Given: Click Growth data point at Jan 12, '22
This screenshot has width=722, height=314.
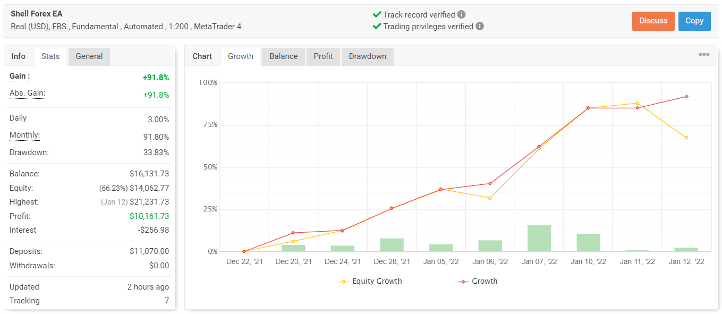Looking at the screenshot, I should [686, 97].
